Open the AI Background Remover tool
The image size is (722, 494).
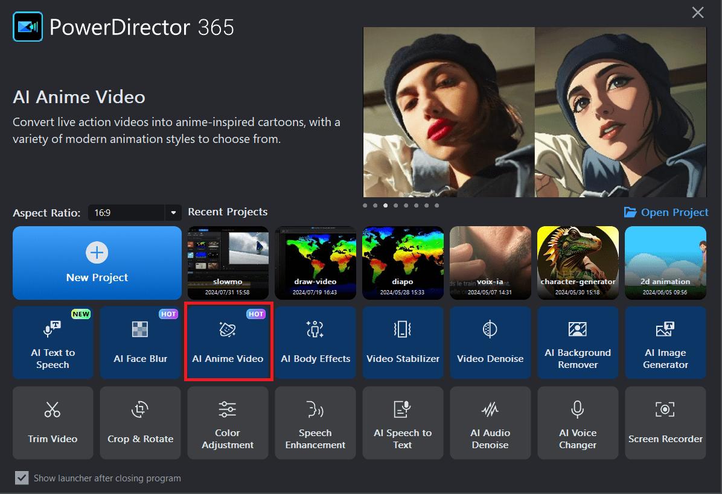578,342
